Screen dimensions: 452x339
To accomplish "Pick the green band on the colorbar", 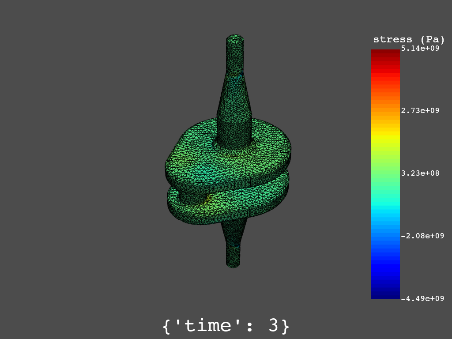I will tap(385, 174).
